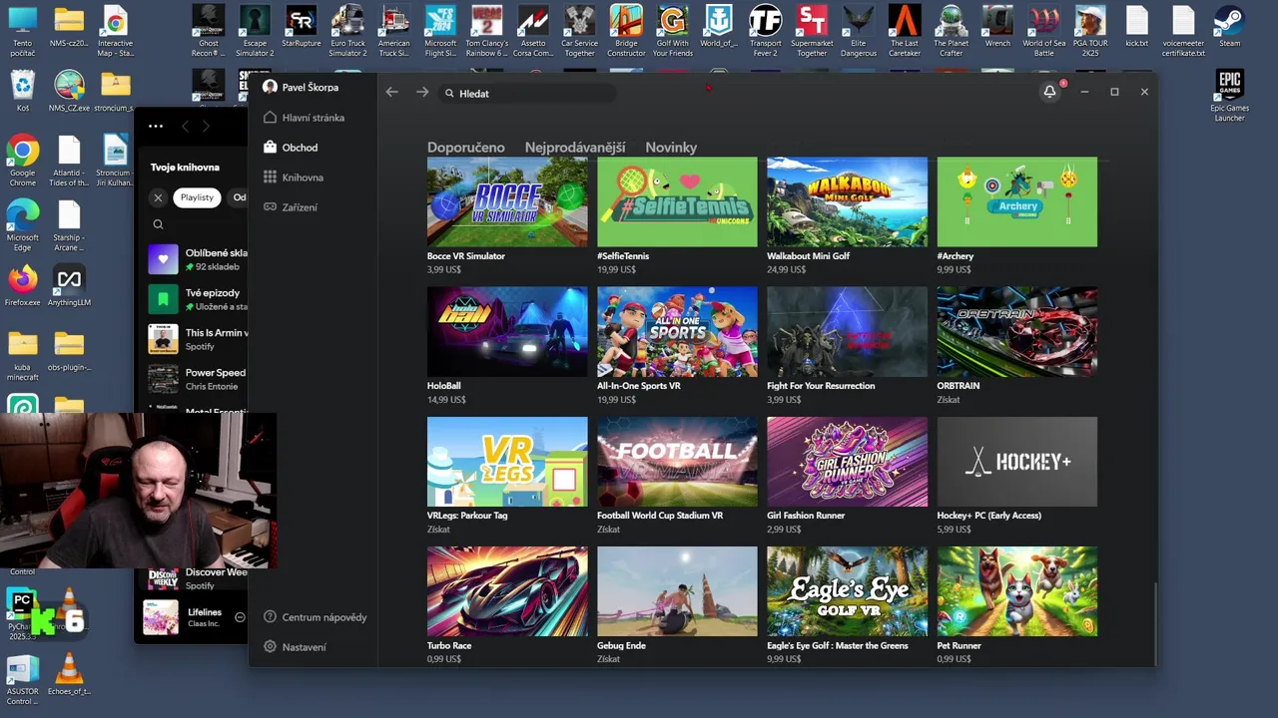
Task: Open Bocce VR Simulator thumbnail
Action: point(507,201)
